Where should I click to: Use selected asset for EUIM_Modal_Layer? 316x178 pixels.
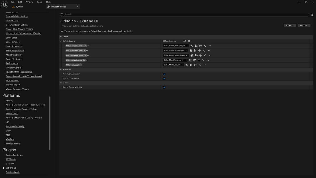point(187,65)
